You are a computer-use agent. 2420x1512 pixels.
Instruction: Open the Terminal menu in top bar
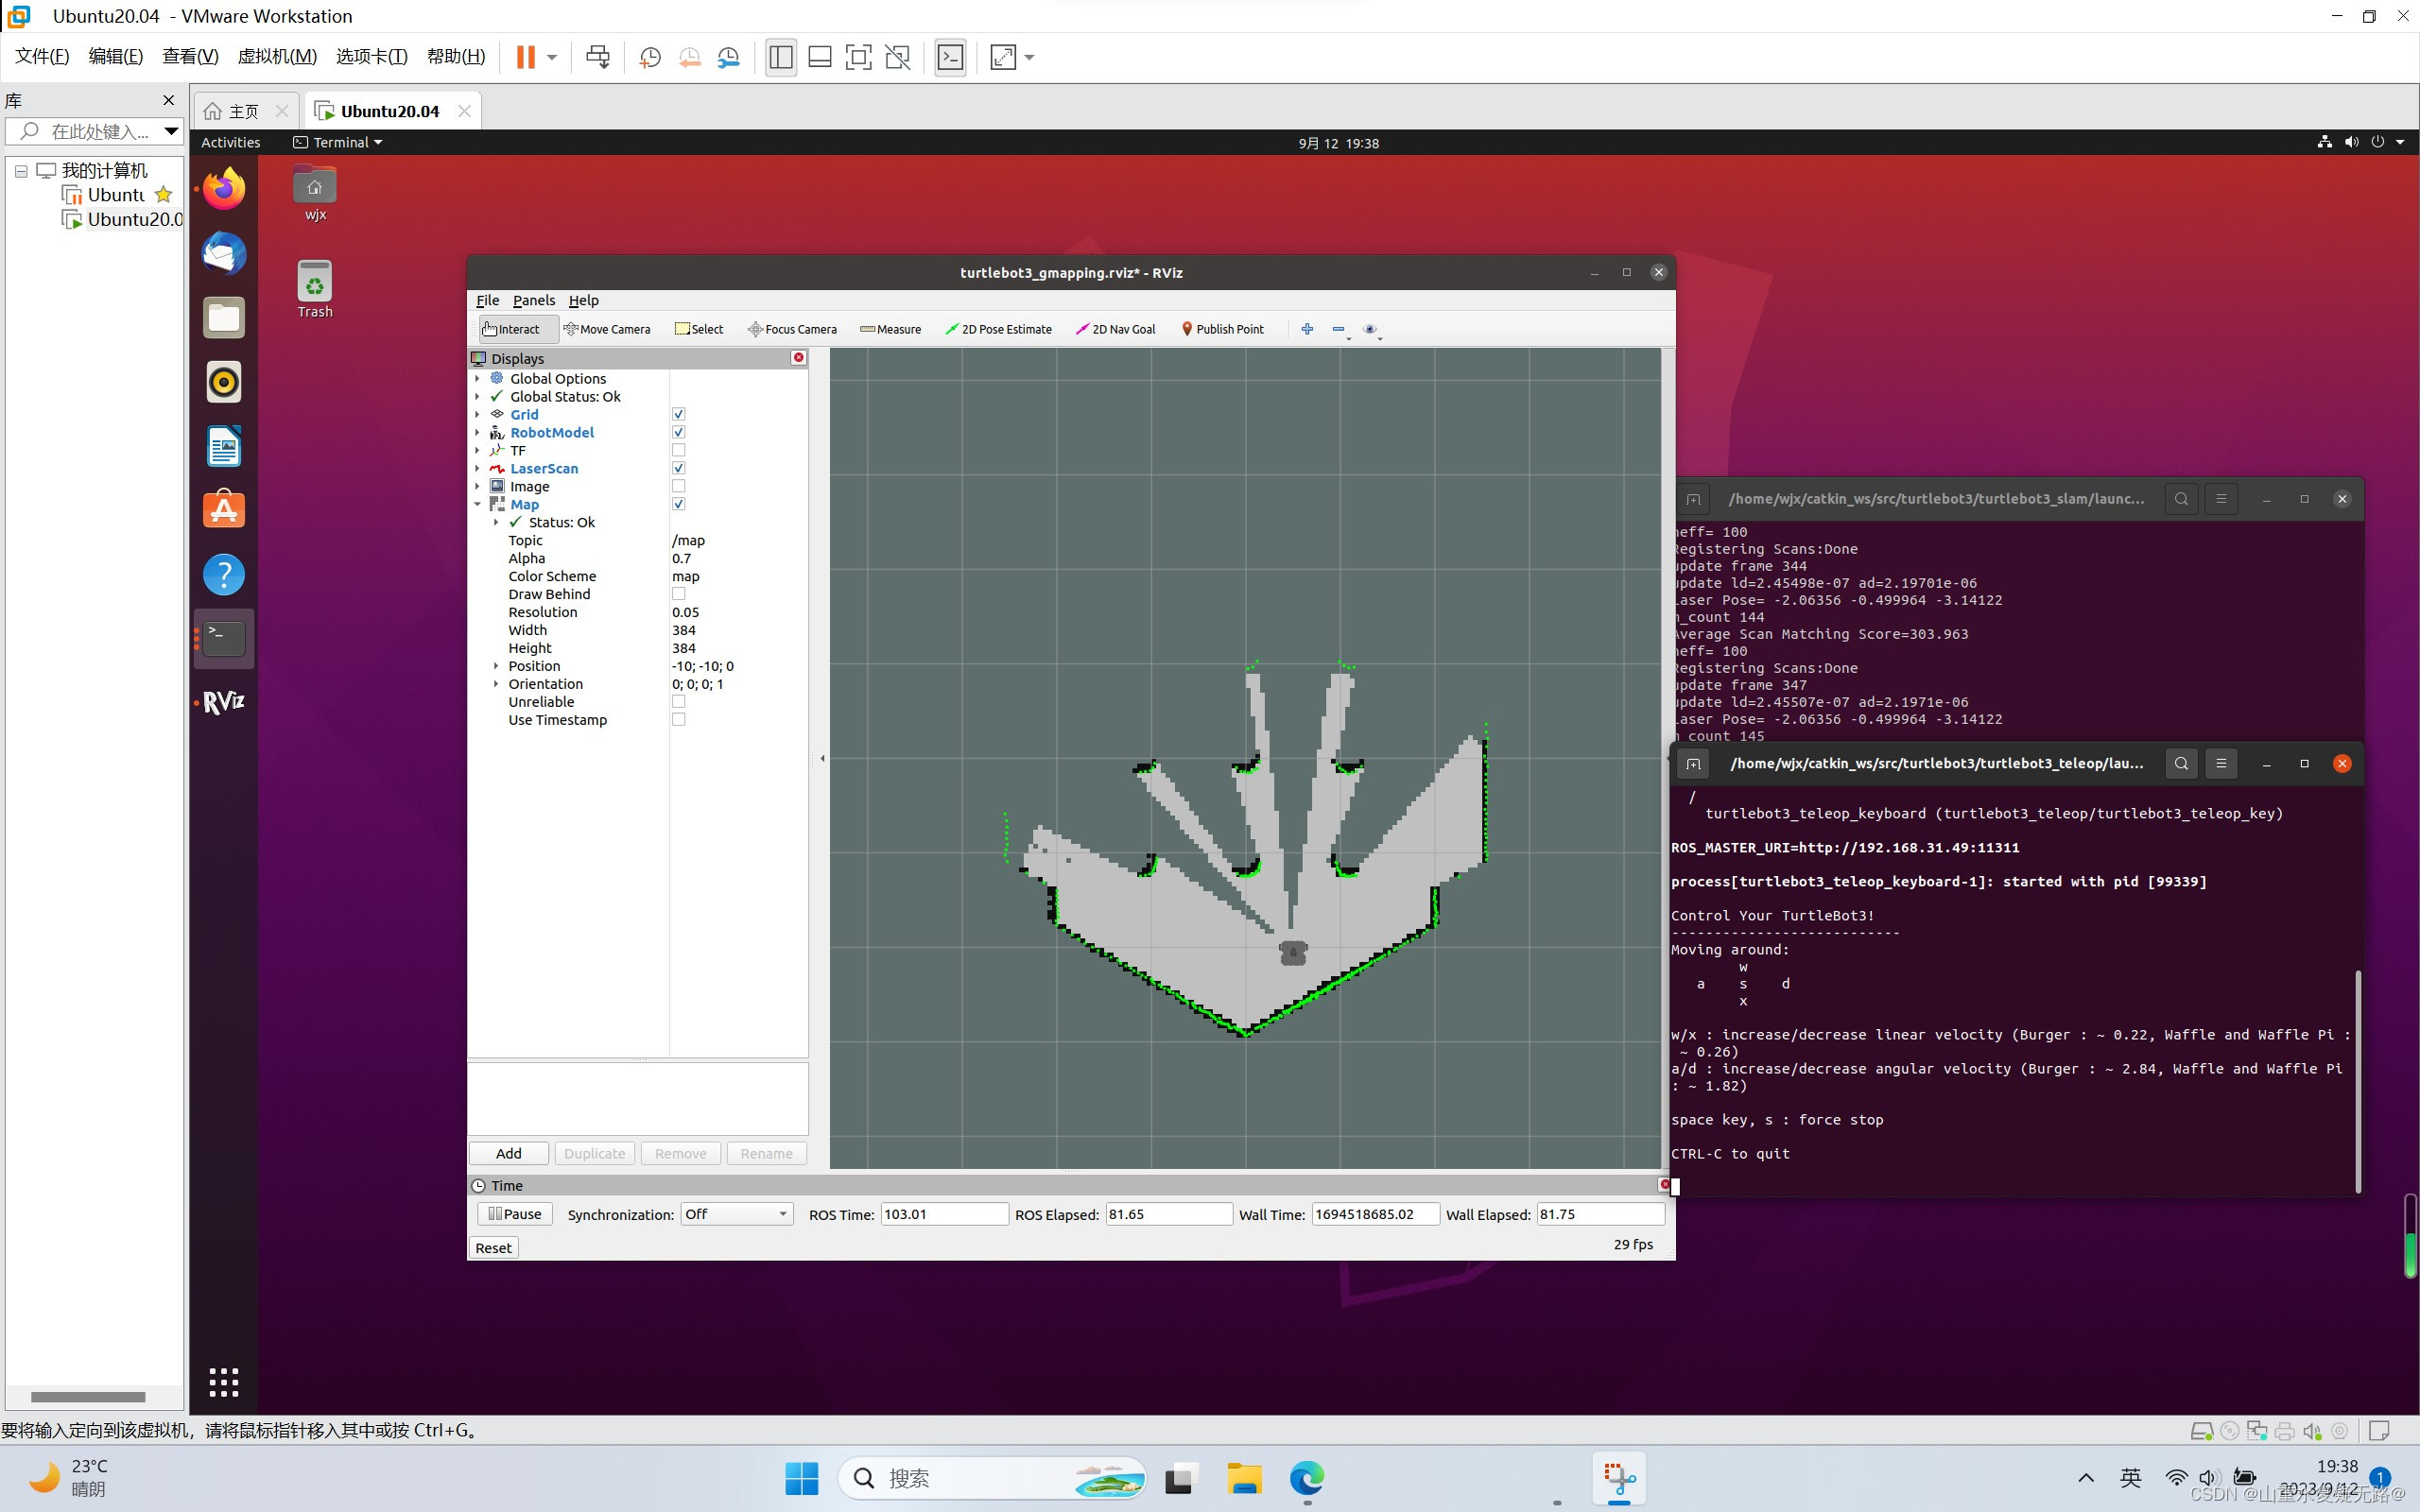tap(338, 142)
